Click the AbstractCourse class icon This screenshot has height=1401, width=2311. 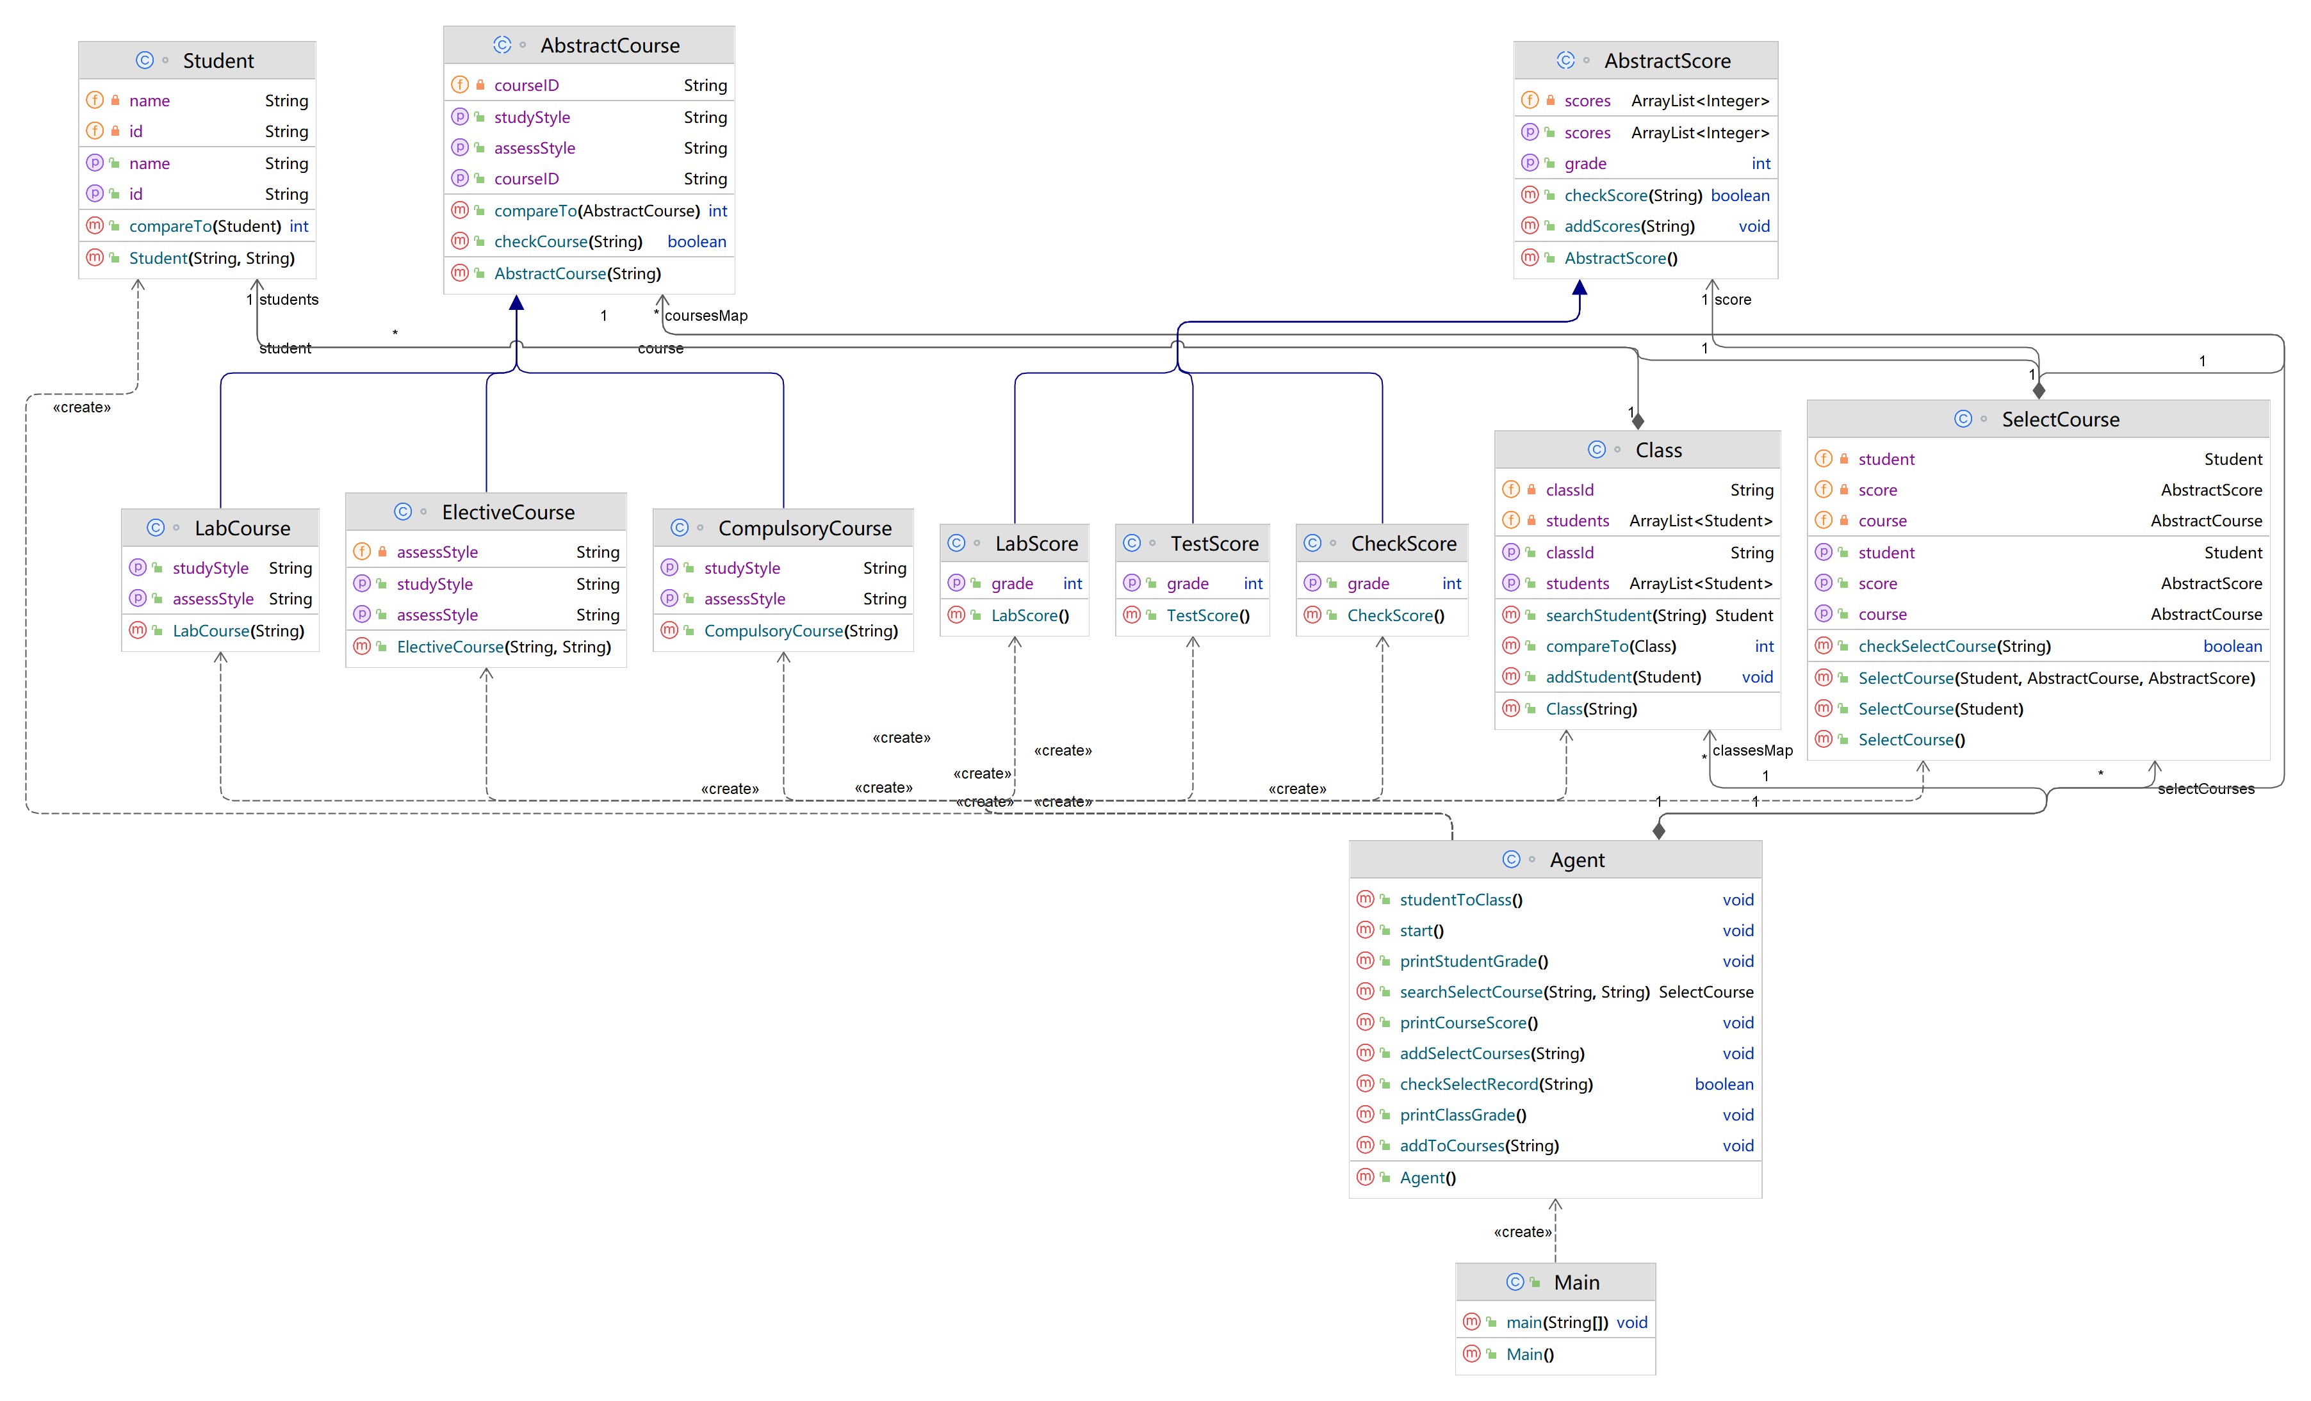point(502,45)
